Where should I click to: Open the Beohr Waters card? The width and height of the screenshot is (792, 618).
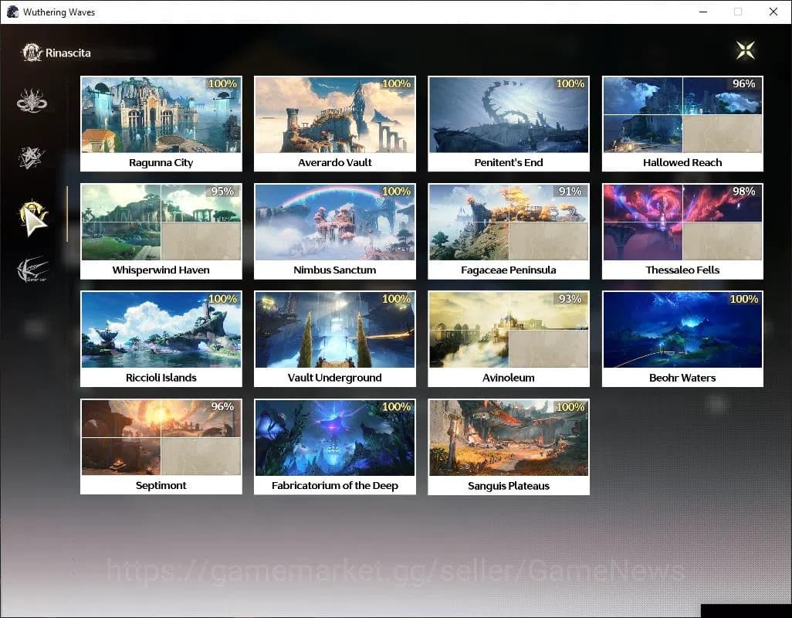pyautogui.click(x=682, y=339)
